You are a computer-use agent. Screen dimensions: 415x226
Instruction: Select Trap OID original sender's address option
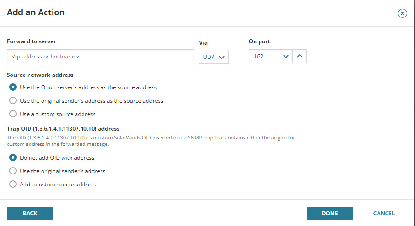point(13,171)
